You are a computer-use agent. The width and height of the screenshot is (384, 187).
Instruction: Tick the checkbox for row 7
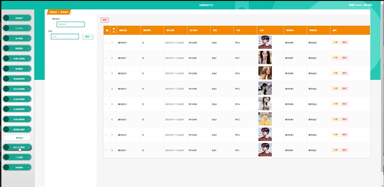pos(106,135)
